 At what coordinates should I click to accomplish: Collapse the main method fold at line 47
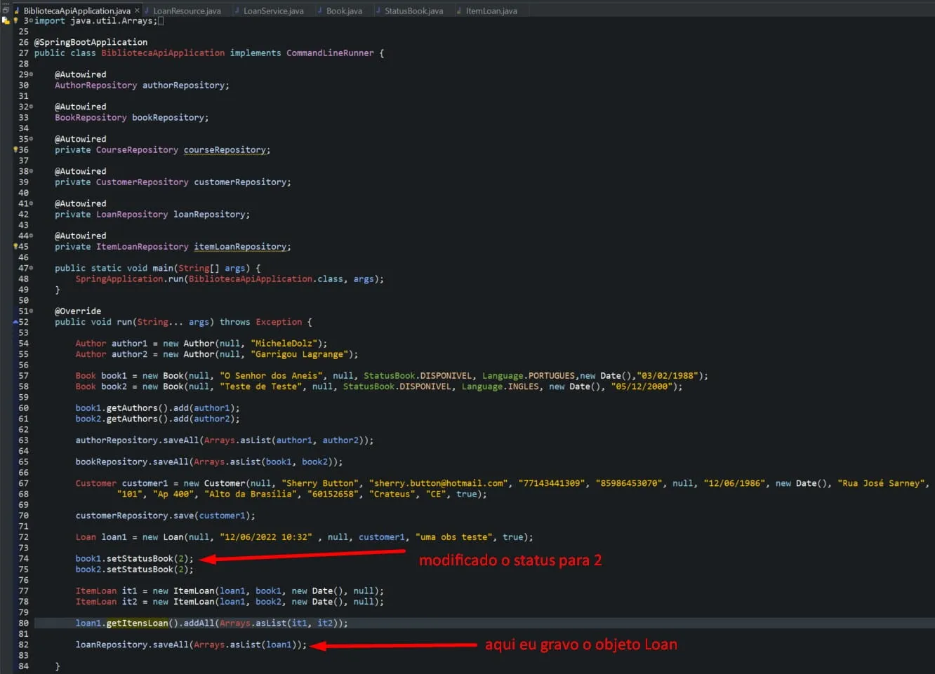pyautogui.click(x=31, y=268)
